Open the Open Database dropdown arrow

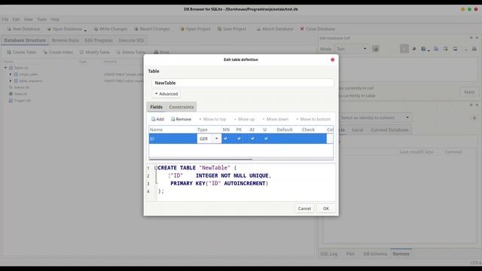[85, 30]
